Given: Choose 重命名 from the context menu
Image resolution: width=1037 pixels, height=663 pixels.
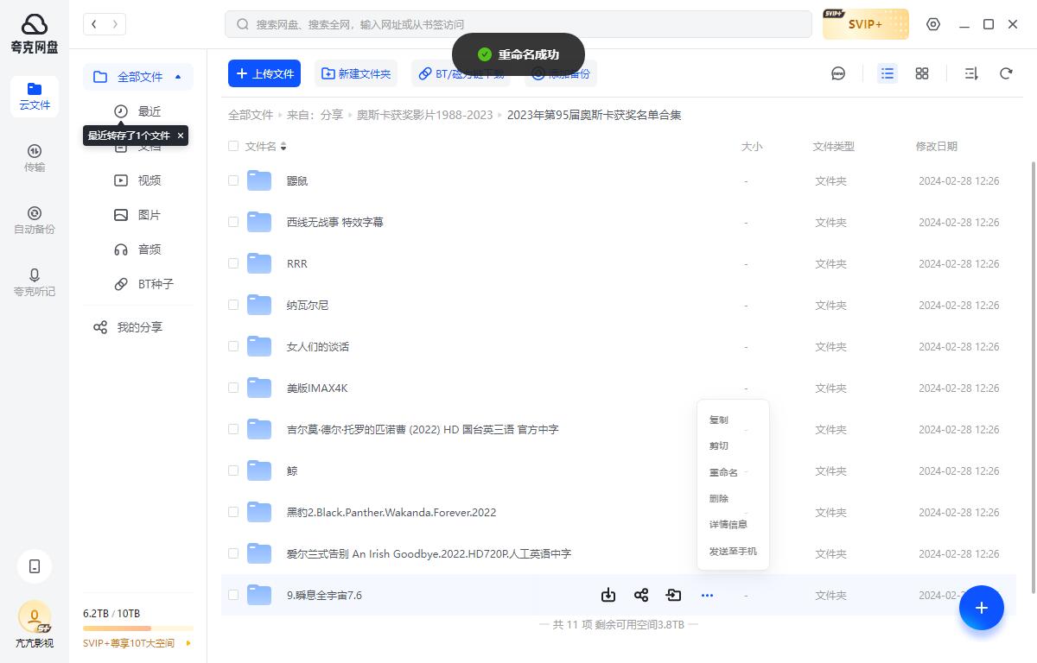Looking at the screenshot, I should coord(723,472).
